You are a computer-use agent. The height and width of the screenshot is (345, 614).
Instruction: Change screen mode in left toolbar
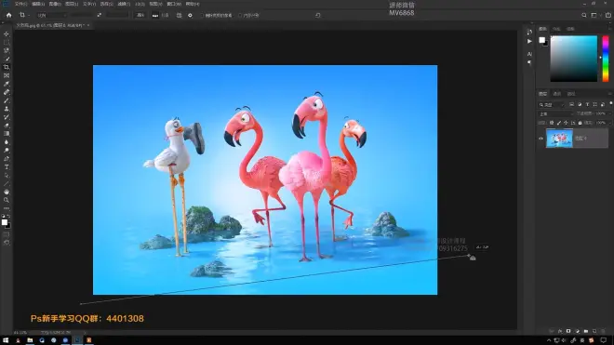7,243
